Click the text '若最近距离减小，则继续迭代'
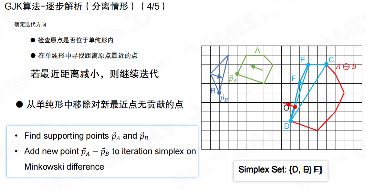The image size is (366, 190). tap(95, 73)
